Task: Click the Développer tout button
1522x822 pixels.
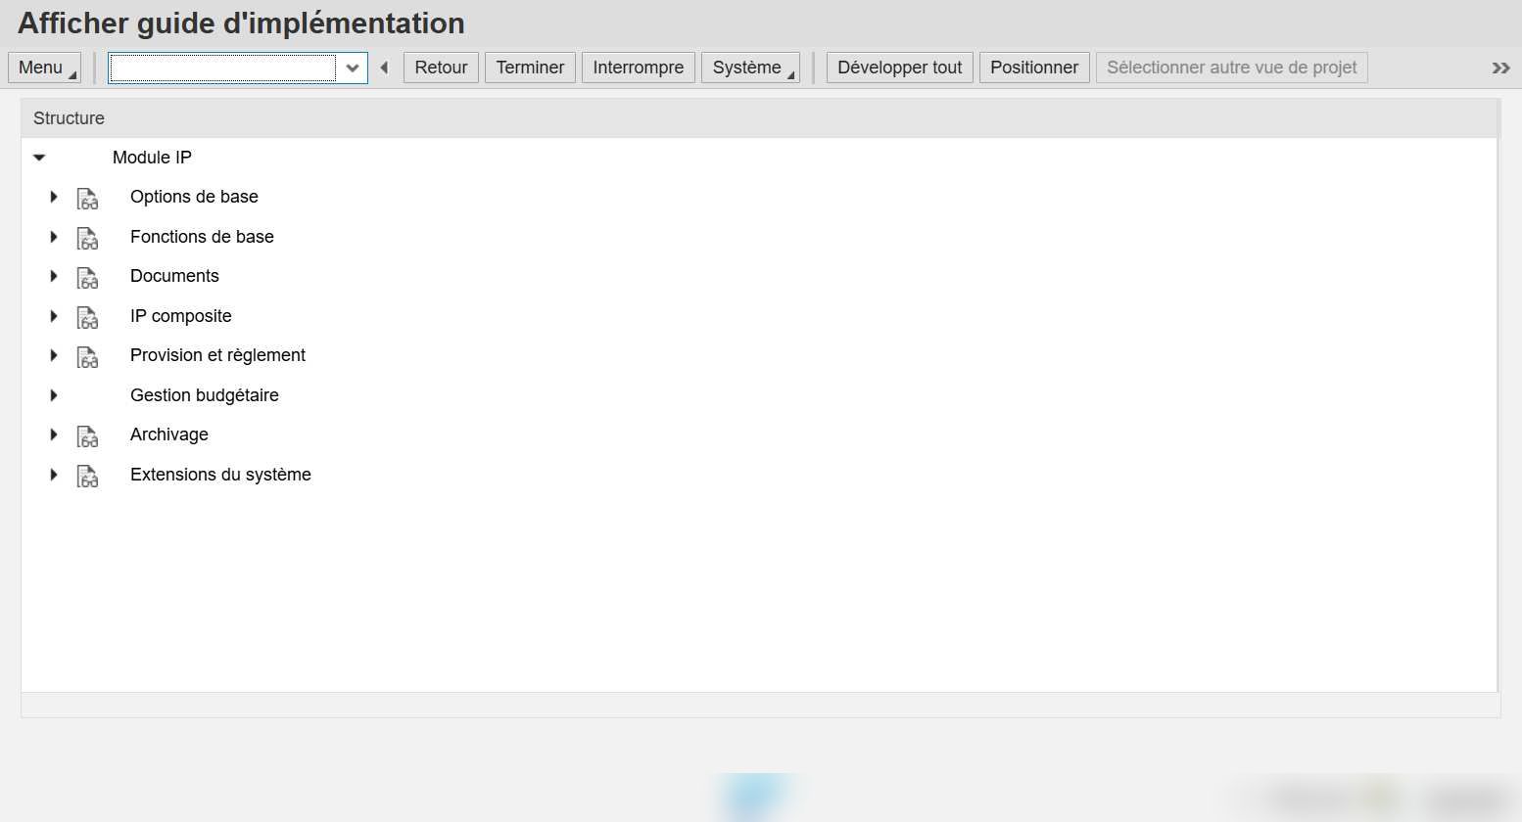Action: click(x=899, y=68)
